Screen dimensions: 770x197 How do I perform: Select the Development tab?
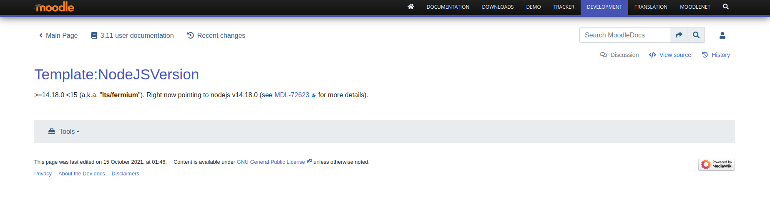click(x=604, y=7)
